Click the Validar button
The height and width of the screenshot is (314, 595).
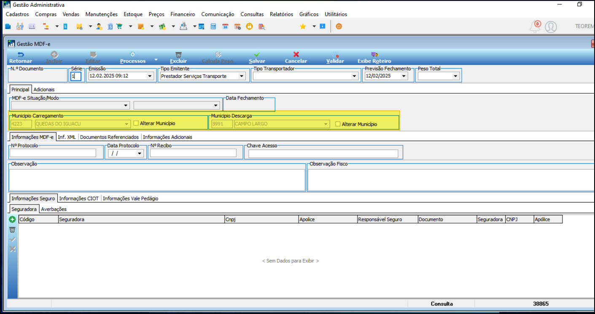pyautogui.click(x=335, y=58)
